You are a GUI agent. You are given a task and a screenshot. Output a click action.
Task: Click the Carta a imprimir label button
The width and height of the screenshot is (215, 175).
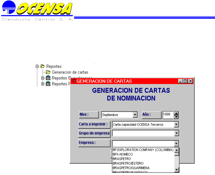click(x=94, y=125)
